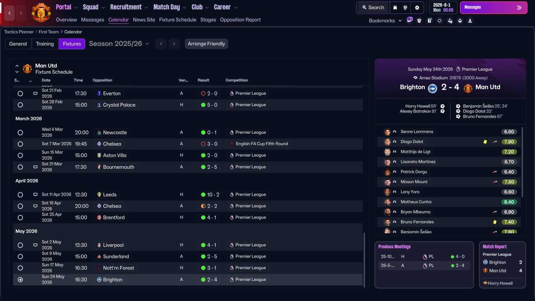Viewport: 535px width, 301px height.
Task: Click the Man Utd crest in the match score header
Action: [x=468, y=88]
